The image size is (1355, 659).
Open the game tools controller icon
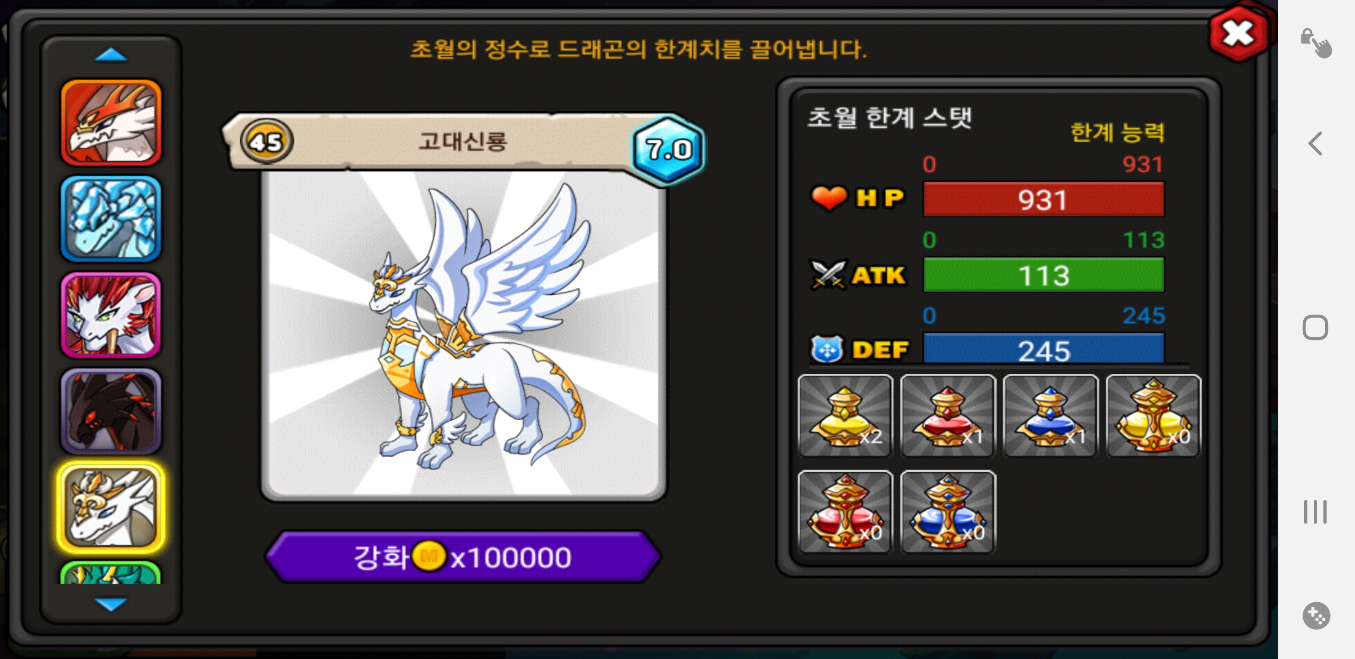(1316, 616)
